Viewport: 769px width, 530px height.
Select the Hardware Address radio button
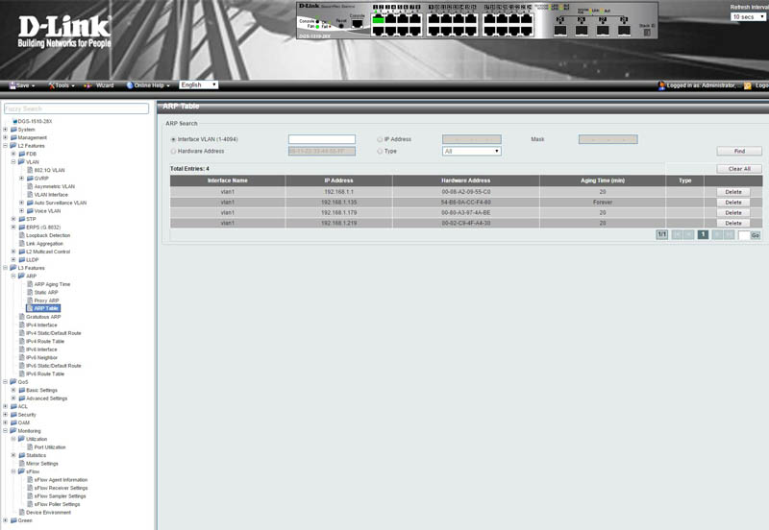coord(173,152)
